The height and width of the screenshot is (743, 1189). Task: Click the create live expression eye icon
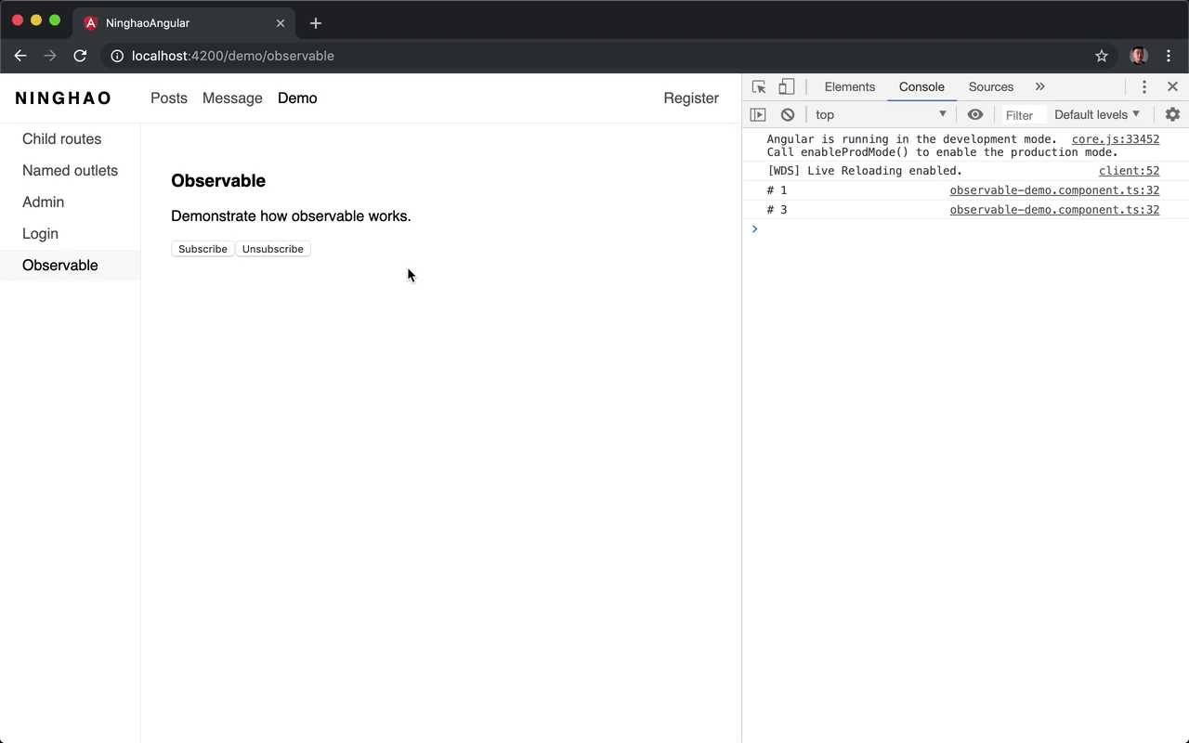(974, 114)
